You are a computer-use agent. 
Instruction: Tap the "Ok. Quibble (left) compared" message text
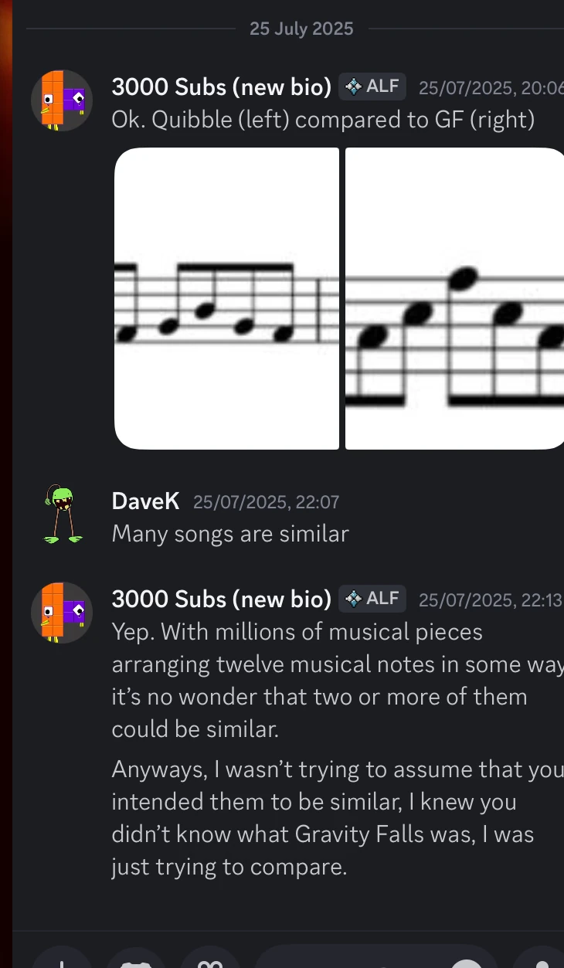point(323,120)
